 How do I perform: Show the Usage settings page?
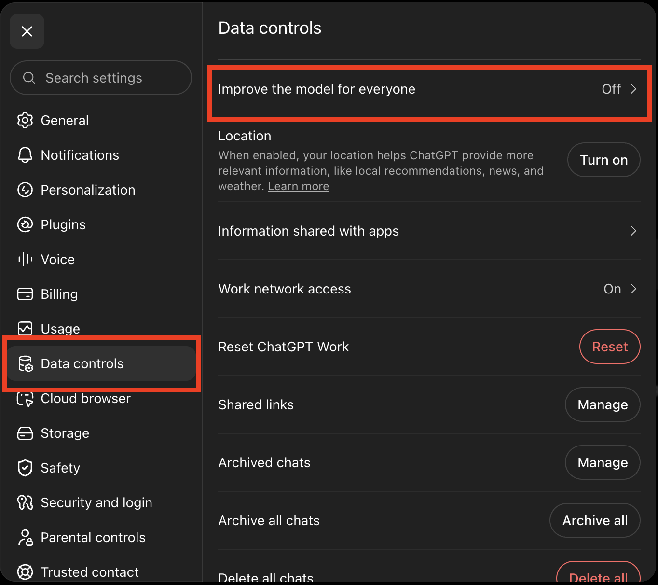(x=101, y=329)
